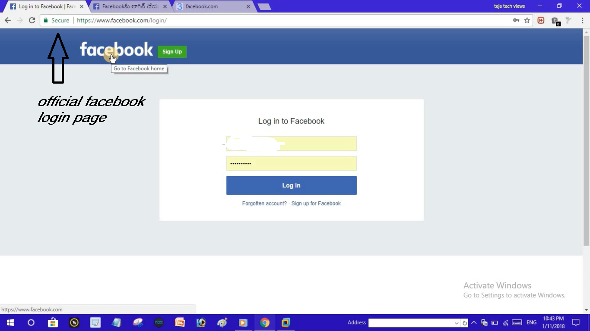Open the yellow window taskbar icon
Viewport: 590px width, 331px height.
coord(285,322)
